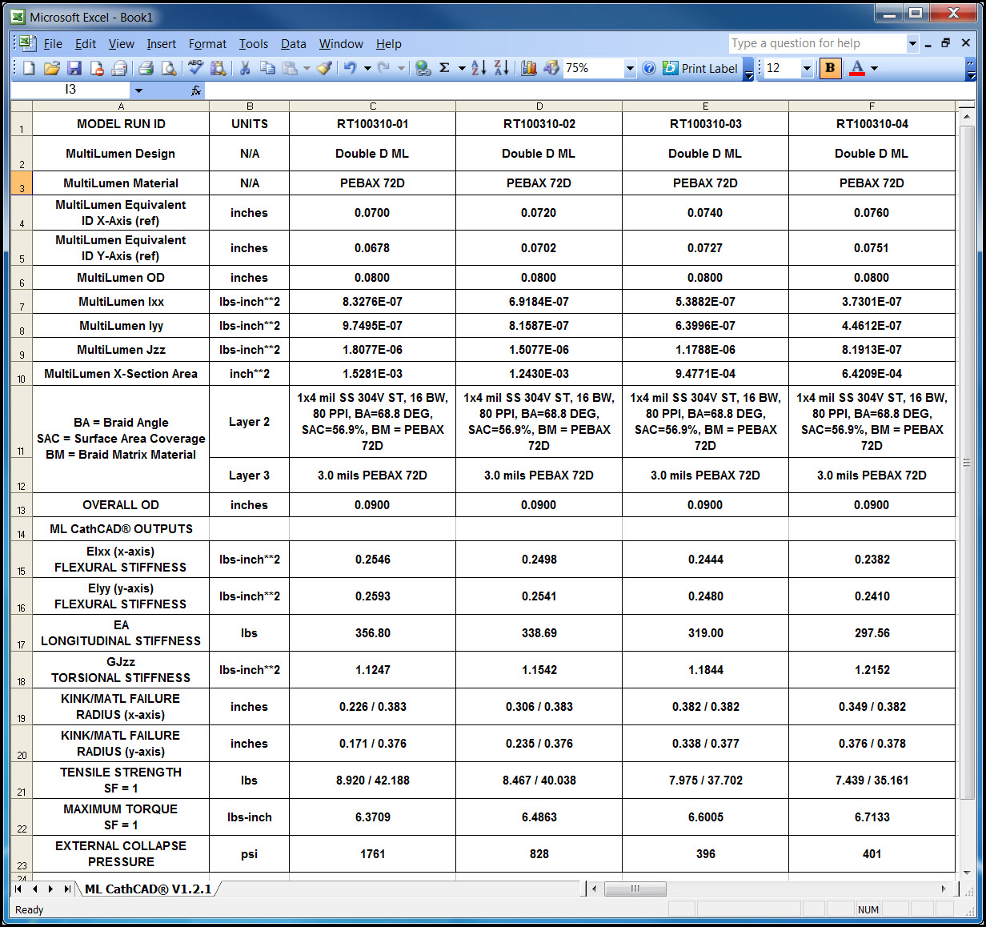Open the AutoSum functions dropdown

coord(462,69)
